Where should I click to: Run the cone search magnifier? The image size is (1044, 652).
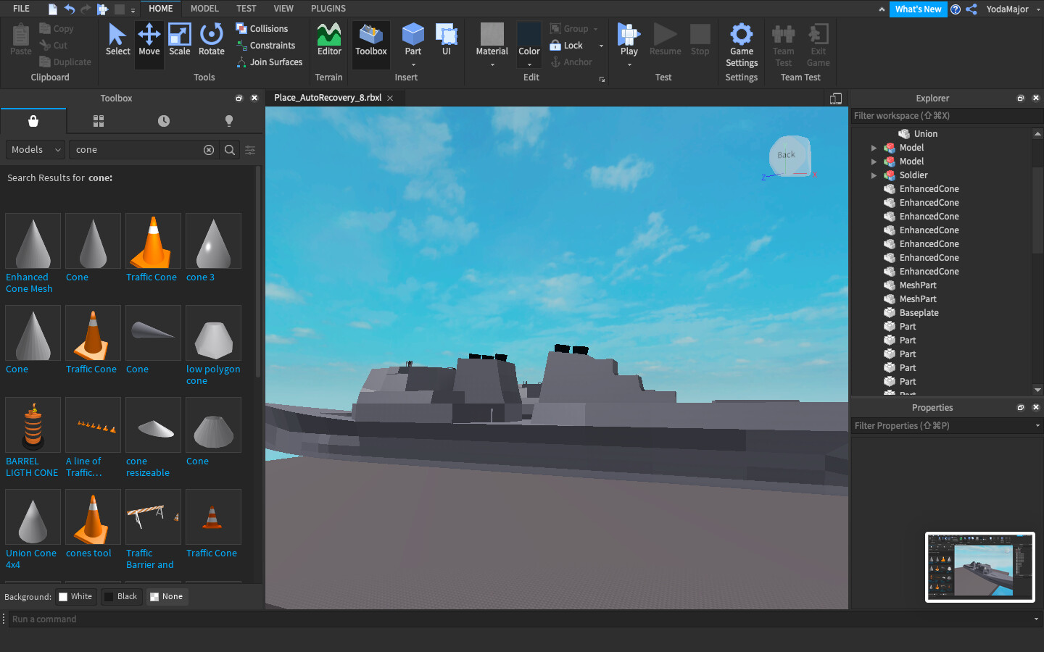[x=230, y=150]
